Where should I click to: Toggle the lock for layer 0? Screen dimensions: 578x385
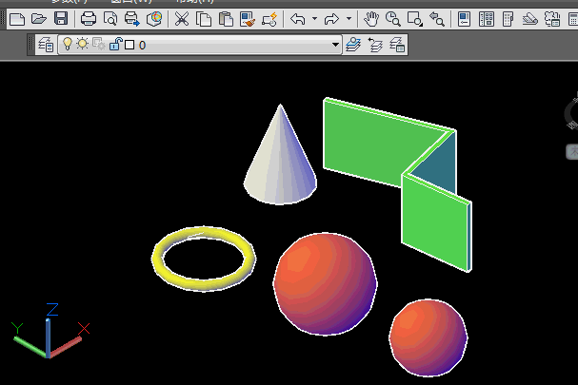point(115,44)
